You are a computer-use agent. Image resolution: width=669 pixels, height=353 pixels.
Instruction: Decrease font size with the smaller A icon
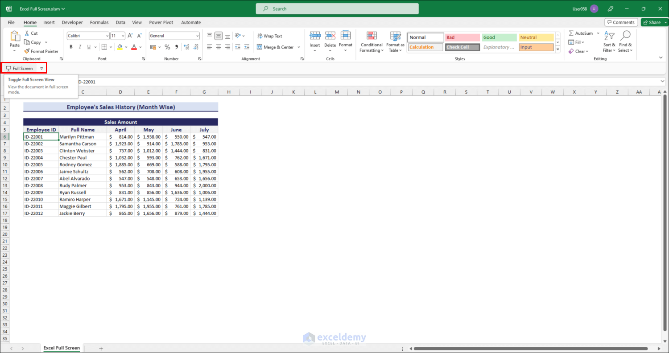click(139, 36)
